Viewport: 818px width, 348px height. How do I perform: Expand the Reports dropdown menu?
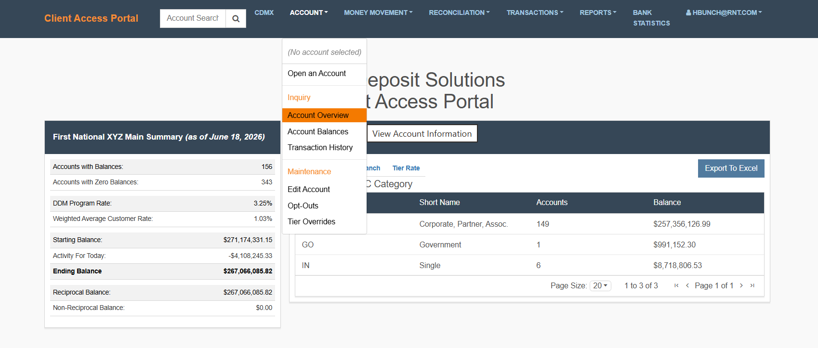[598, 13]
